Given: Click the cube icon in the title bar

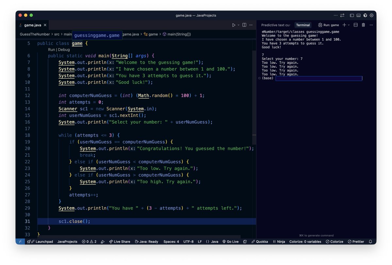Looking at the screenshot, I should tap(365, 15).
